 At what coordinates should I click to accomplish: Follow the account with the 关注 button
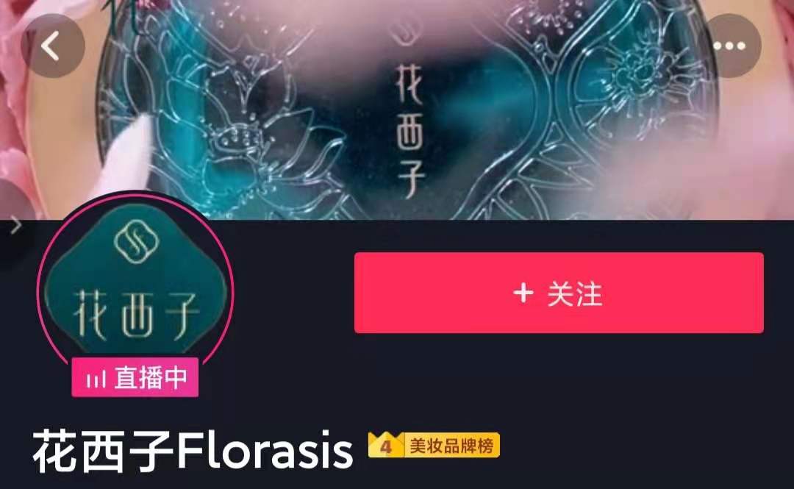click(x=559, y=293)
